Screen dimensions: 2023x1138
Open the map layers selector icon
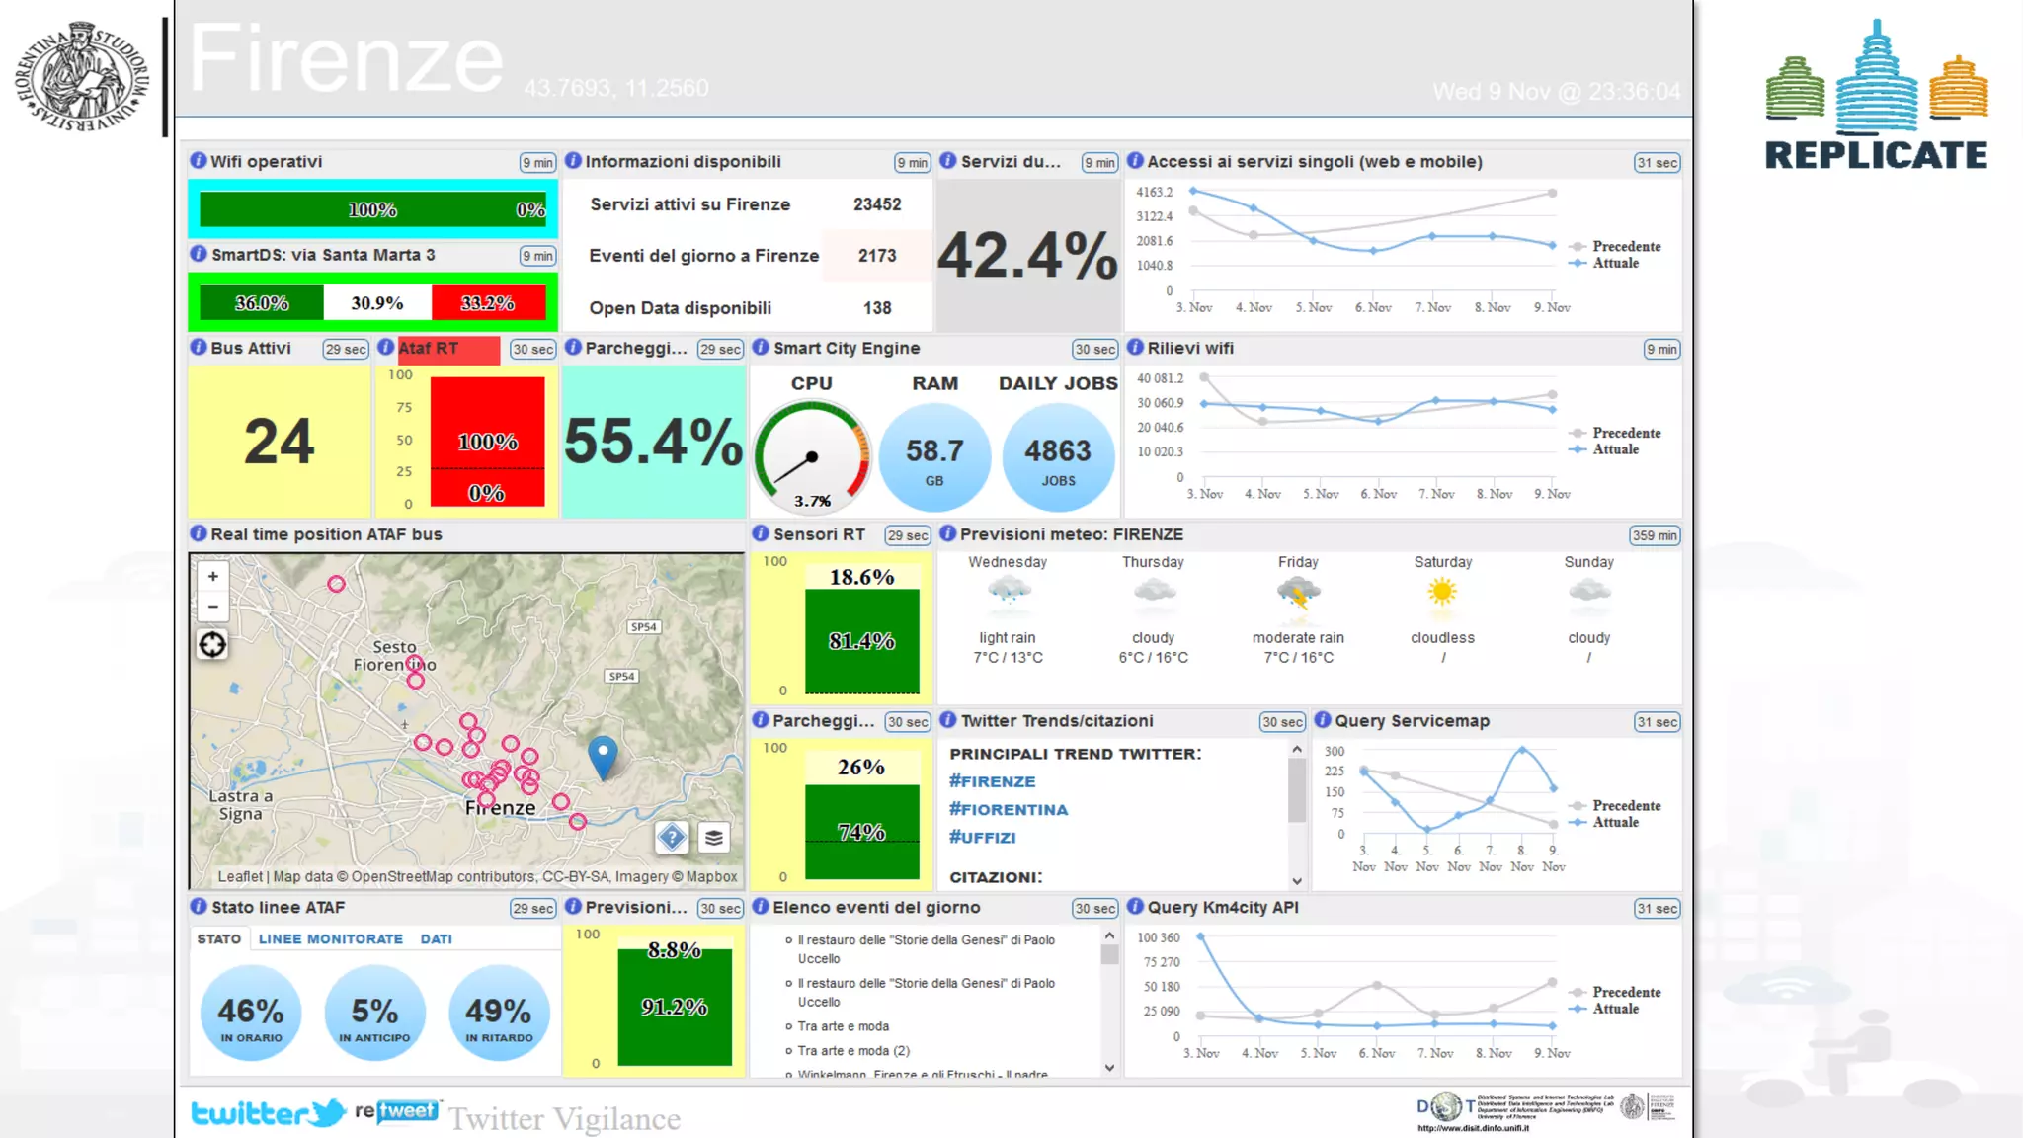pos(713,838)
